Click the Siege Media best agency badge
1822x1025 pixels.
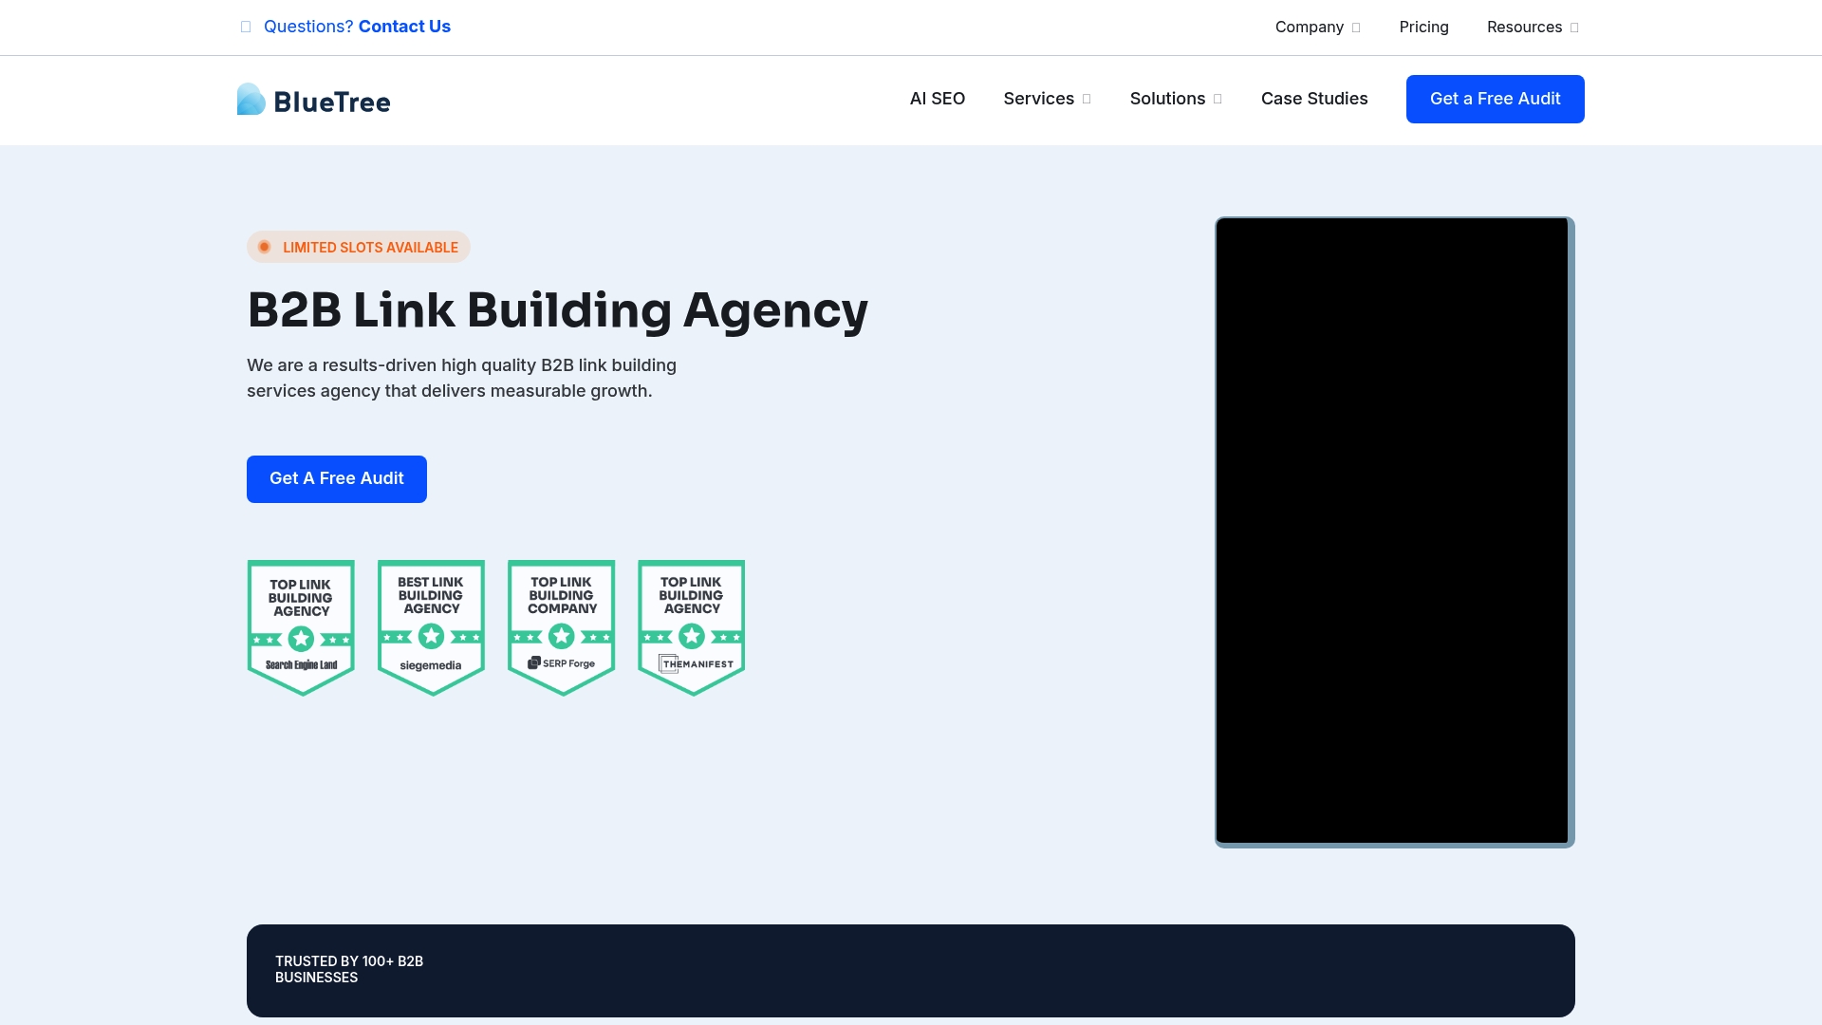pos(431,627)
